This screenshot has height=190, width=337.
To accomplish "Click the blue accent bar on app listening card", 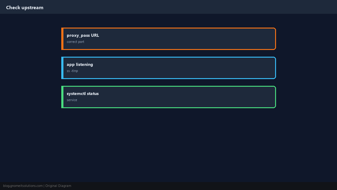I will pyautogui.click(x=62, y=68).
